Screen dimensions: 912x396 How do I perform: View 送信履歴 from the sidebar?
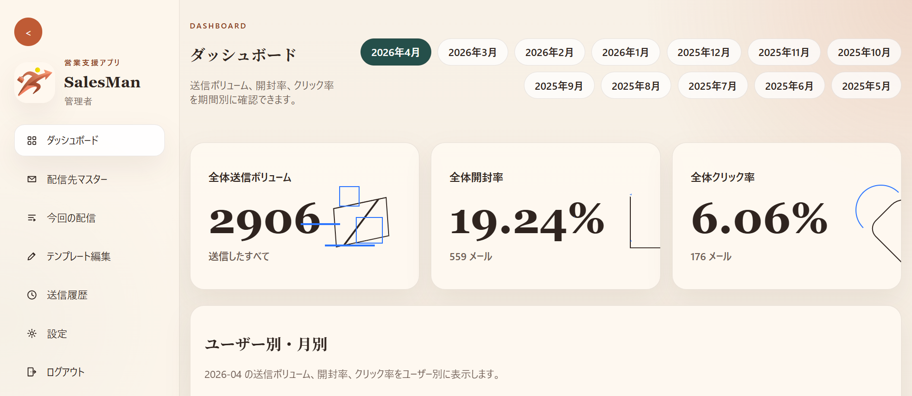pos(89,295)
